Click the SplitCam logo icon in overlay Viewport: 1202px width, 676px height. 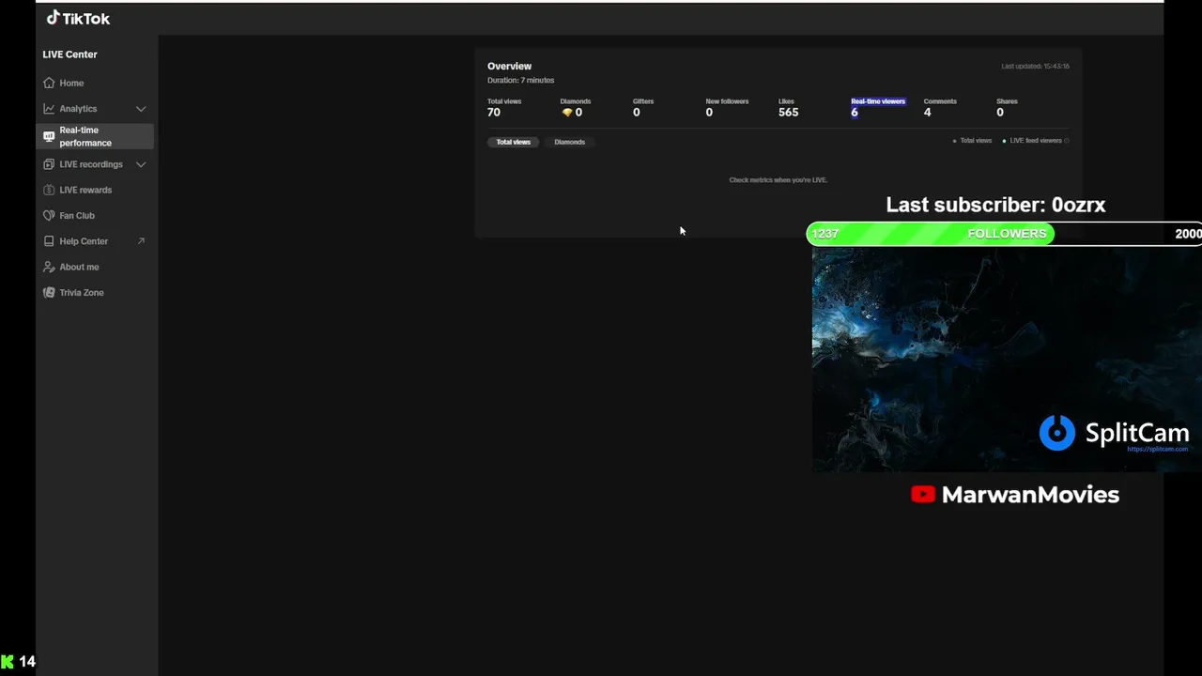pos(1056,433)
